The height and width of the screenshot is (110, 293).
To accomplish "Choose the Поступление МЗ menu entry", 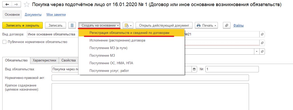I will (x=132, y=55).
